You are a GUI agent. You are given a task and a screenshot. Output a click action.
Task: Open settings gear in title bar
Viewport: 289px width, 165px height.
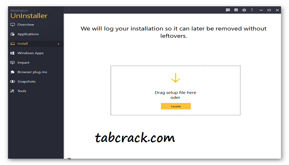244,10
